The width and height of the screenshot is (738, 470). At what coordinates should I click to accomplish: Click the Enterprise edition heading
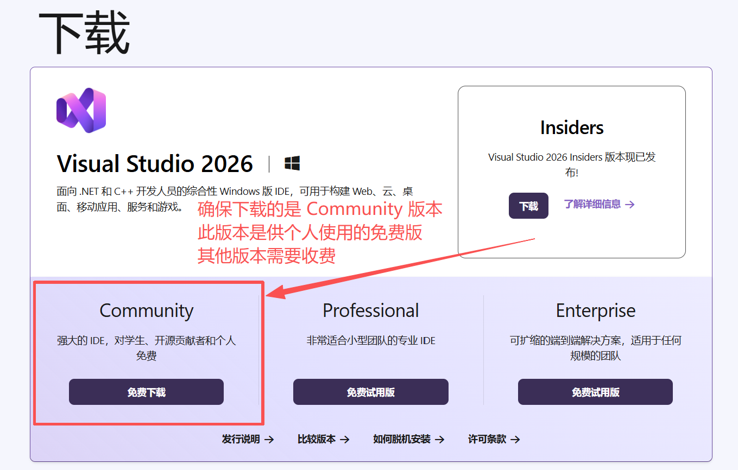tap(596, 310)
